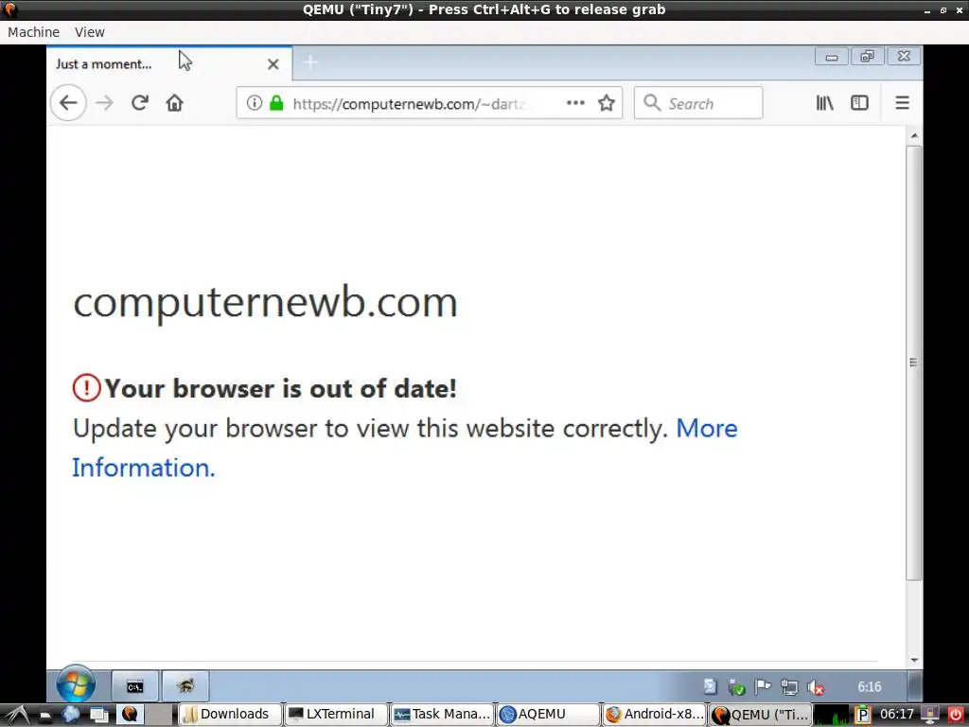Open the Firefox Library icon

[824, 102]
